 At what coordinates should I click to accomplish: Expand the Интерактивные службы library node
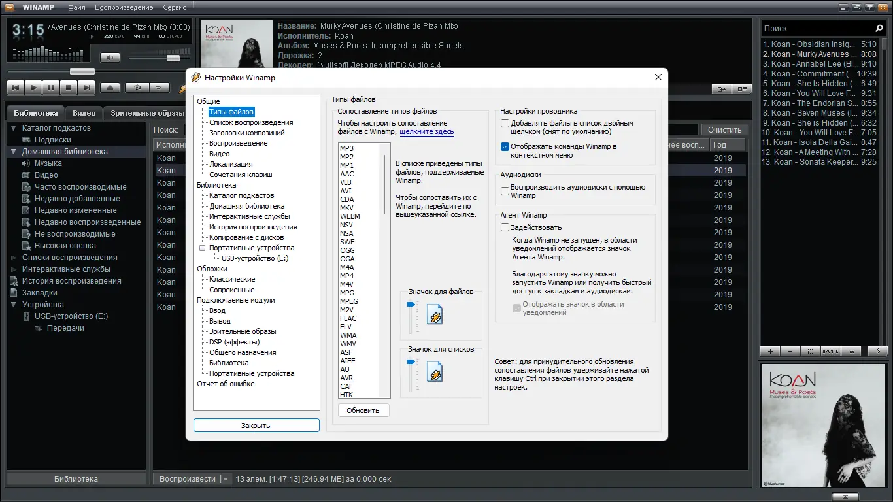[13, 269]
